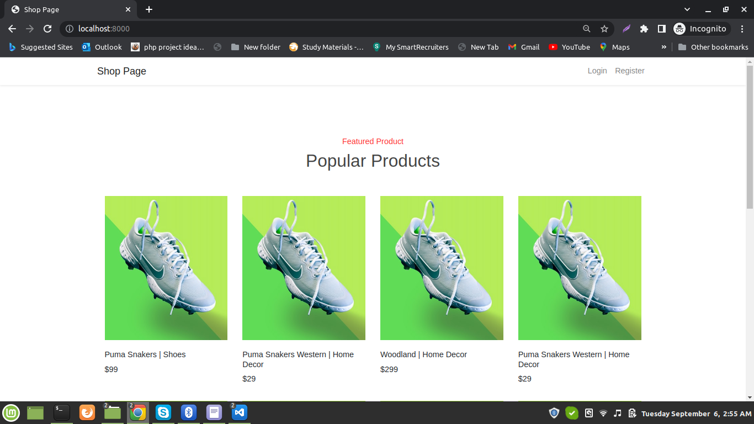Open Gmail from the bookmarks bar
Image resolution: width=754 pixels, height=424 pixels.
click(x=523, y=47)
